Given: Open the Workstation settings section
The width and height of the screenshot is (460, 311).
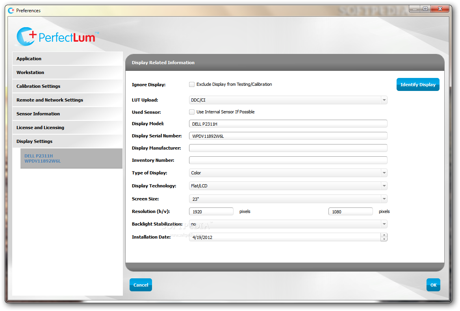Looking at the screenshot, I should click(67, 72).
